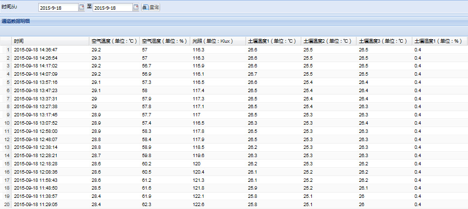468x209 pixels.
Task: Open the end date calendar picker
Action: point(136,7)
